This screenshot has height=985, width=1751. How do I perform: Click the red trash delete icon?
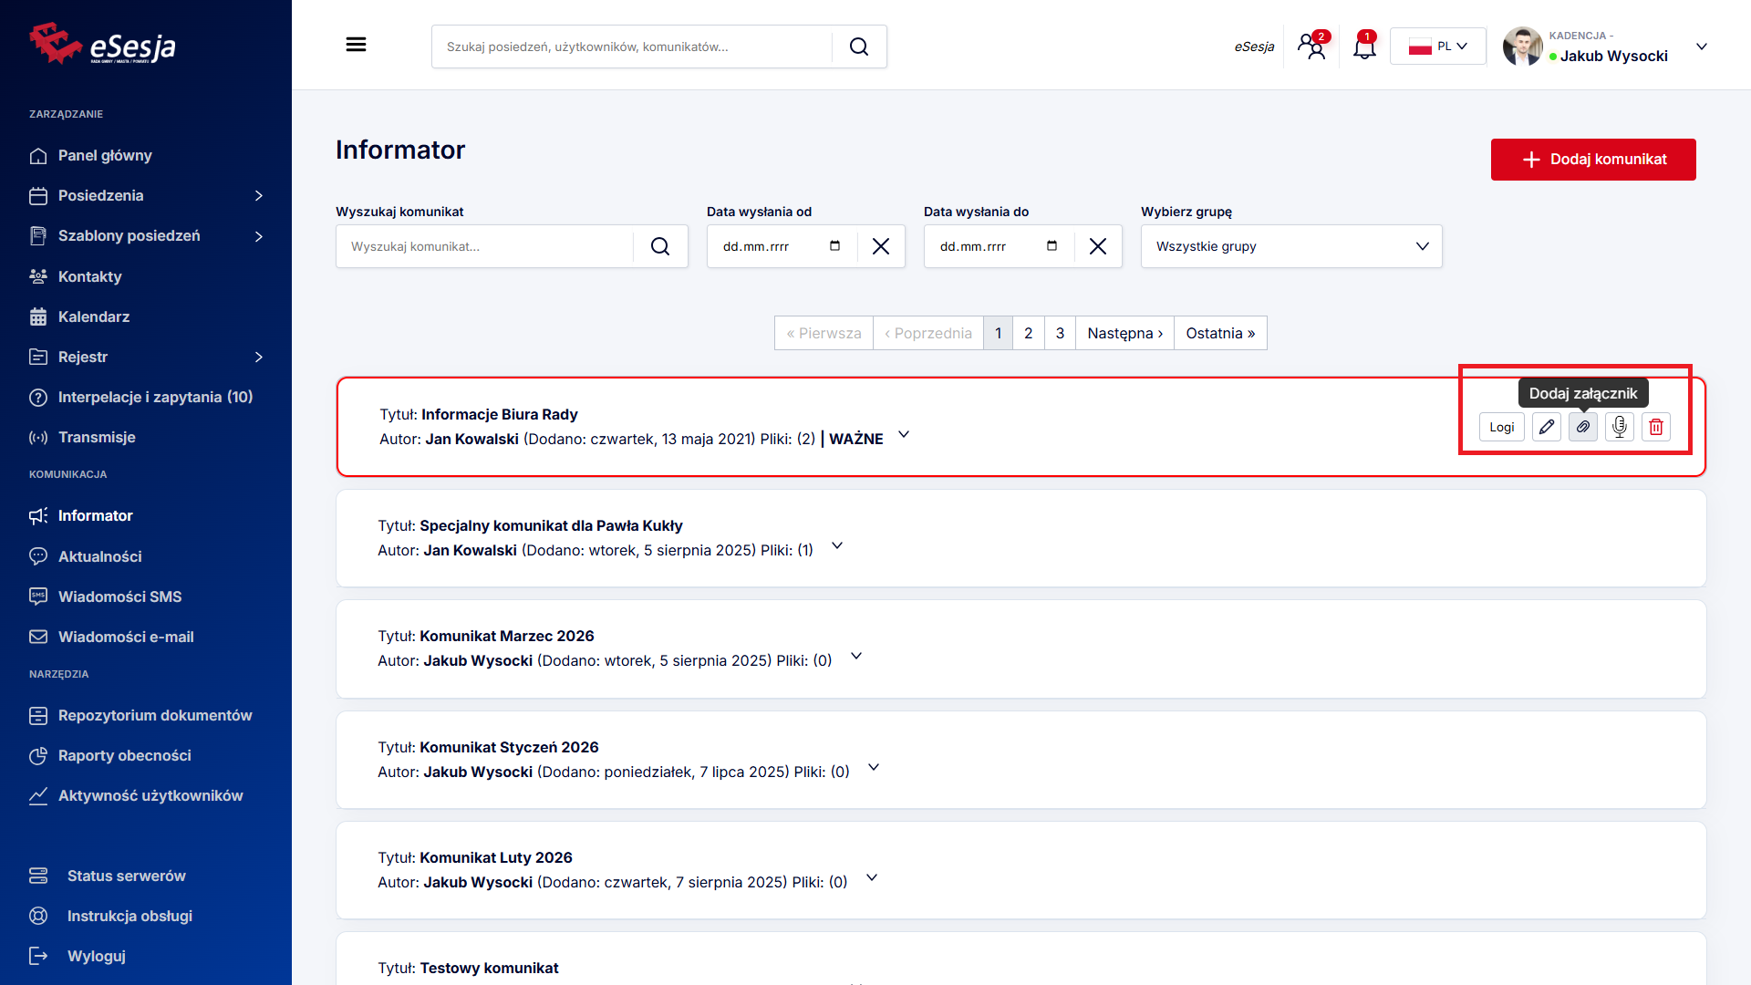1656,427
